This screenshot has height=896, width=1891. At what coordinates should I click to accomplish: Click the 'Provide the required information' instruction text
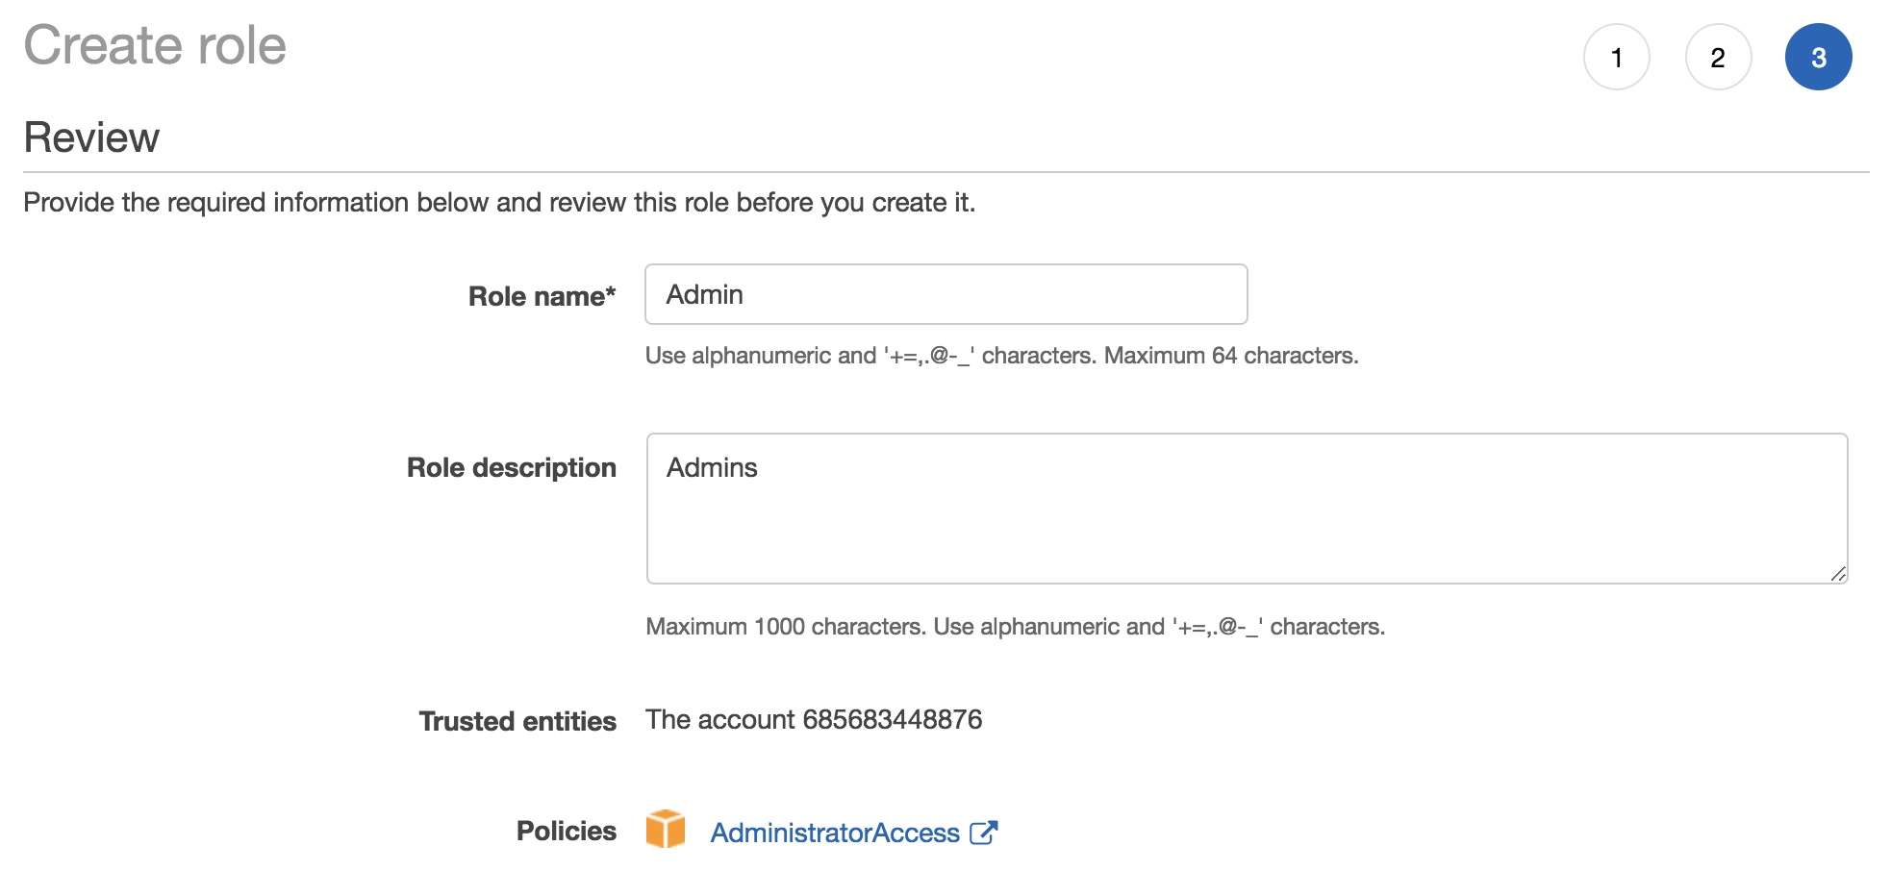(498, 203)
